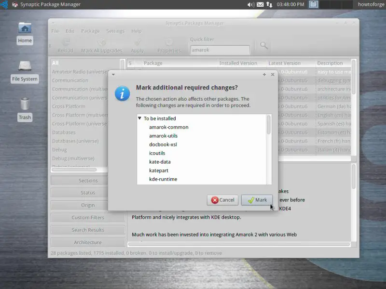Image resolution: width=386 pixels, height=289 pixels.
Task: Sort by the Package column header
Action: tap(179, 63)
